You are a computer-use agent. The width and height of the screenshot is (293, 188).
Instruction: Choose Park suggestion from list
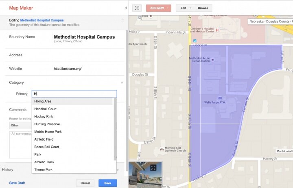(72, 154)
